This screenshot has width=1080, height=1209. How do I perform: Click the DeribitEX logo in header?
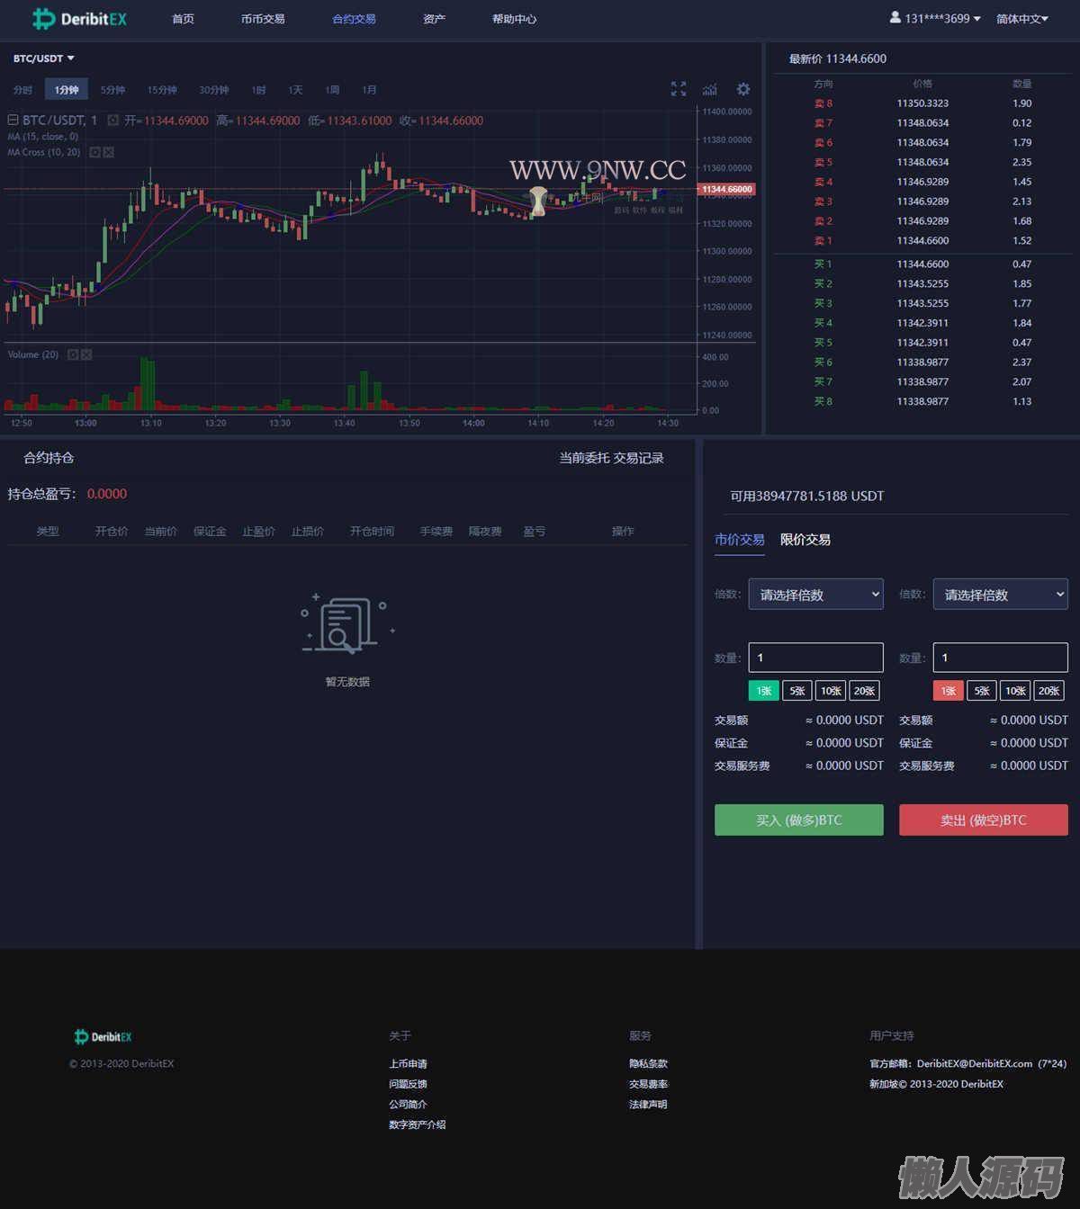(79, 18)
